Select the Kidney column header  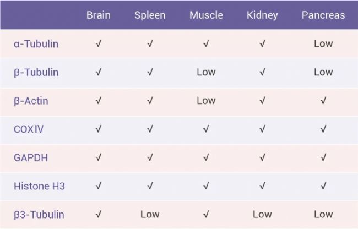[262, 15]
